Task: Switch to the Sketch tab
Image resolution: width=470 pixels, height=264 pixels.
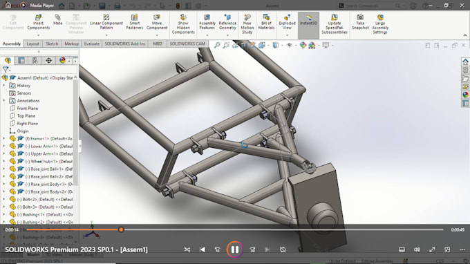Action: [52, 44]
